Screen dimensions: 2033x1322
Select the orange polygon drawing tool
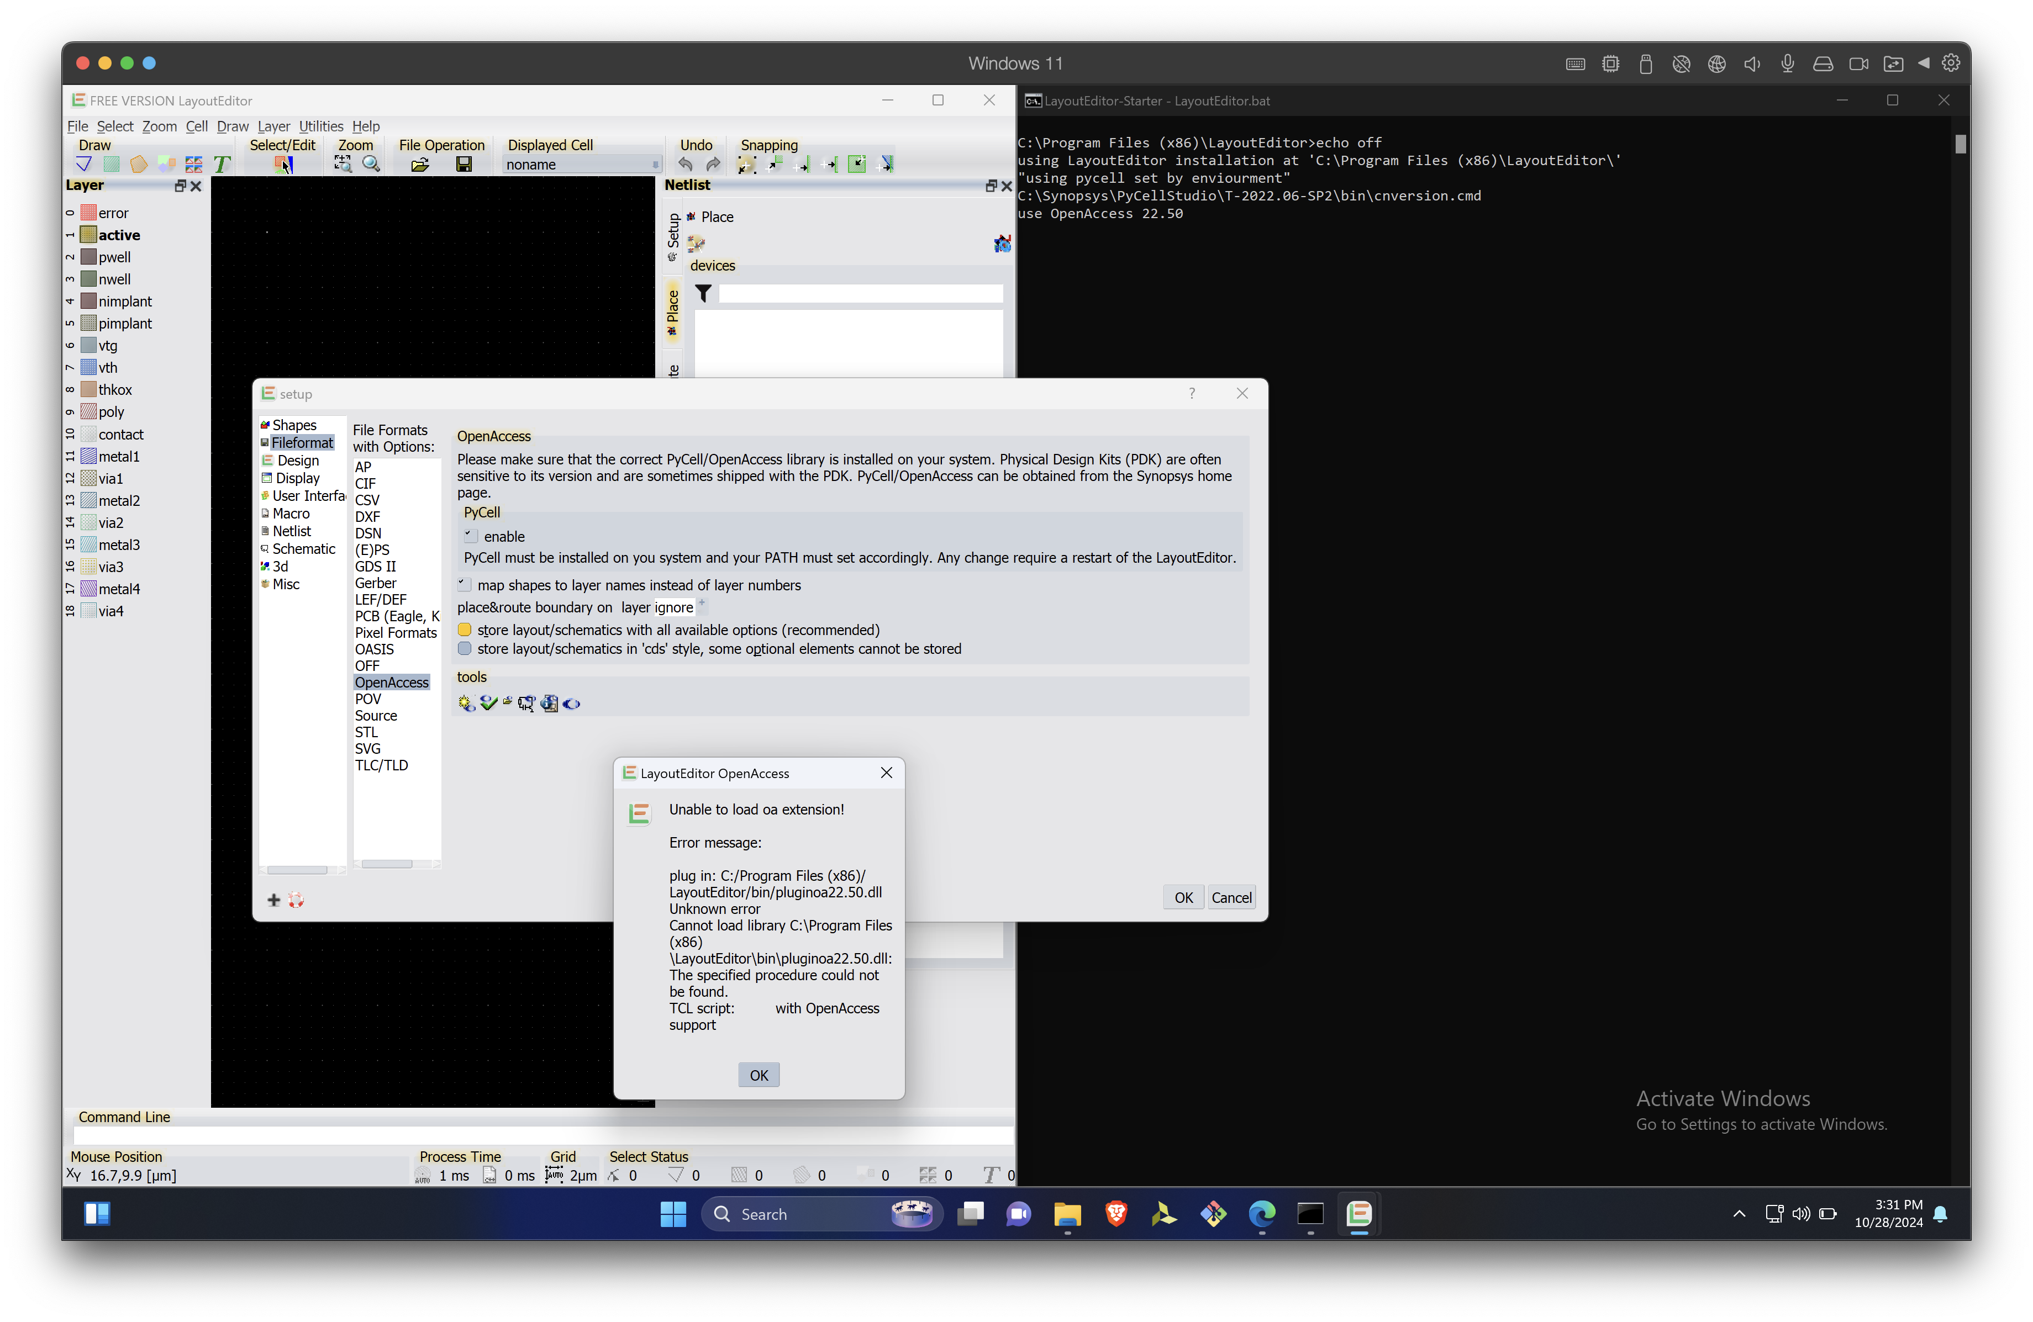[138, 165]
